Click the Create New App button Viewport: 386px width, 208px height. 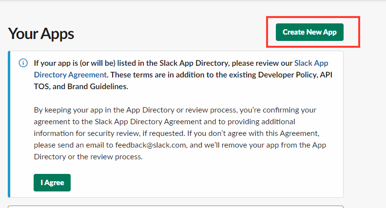click(309, 32)
